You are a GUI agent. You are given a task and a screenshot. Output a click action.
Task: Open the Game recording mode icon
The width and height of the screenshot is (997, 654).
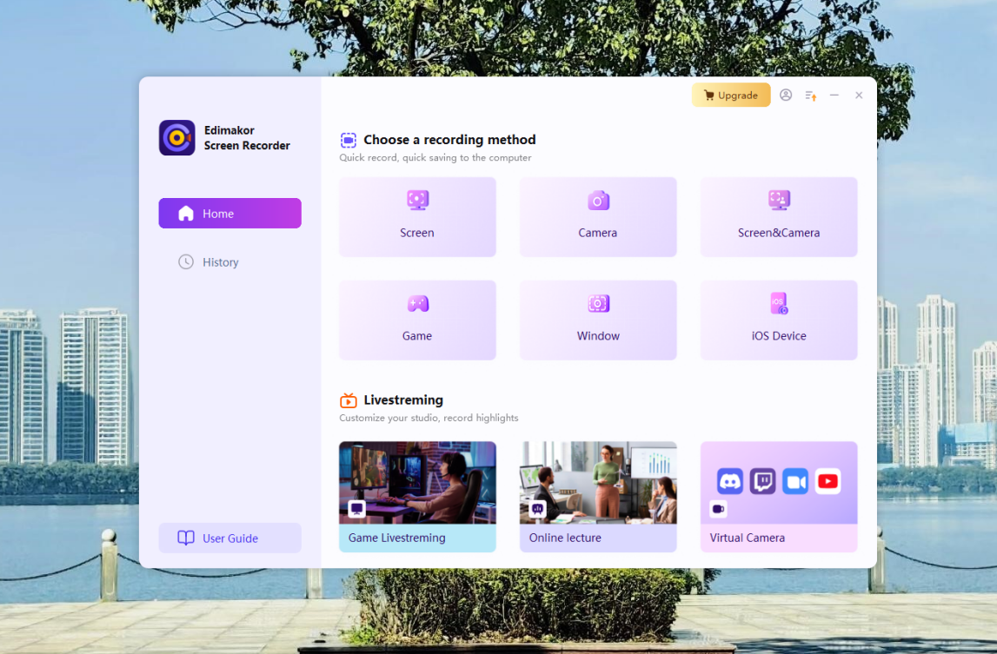coord(417,304)
